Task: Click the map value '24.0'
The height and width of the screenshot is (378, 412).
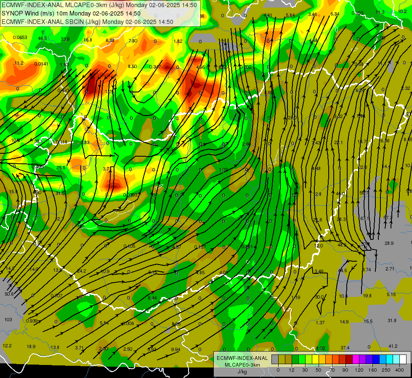Action: [292, 118]
